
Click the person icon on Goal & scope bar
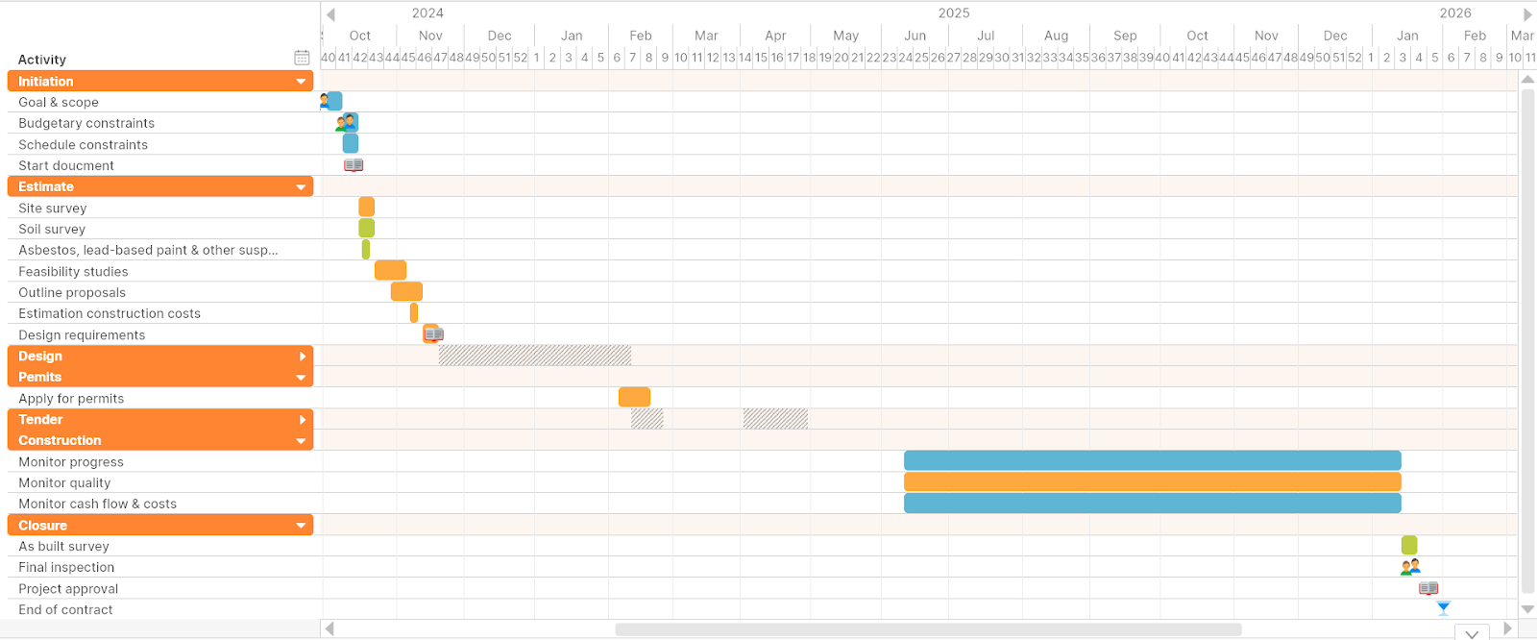pos(324,100)
